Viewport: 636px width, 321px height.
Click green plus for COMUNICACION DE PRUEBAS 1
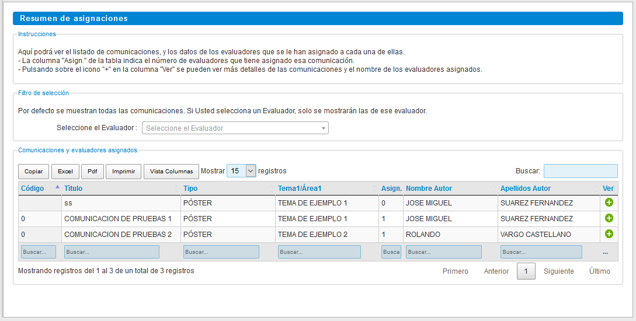pyautogui.click(x=609, y=218)
